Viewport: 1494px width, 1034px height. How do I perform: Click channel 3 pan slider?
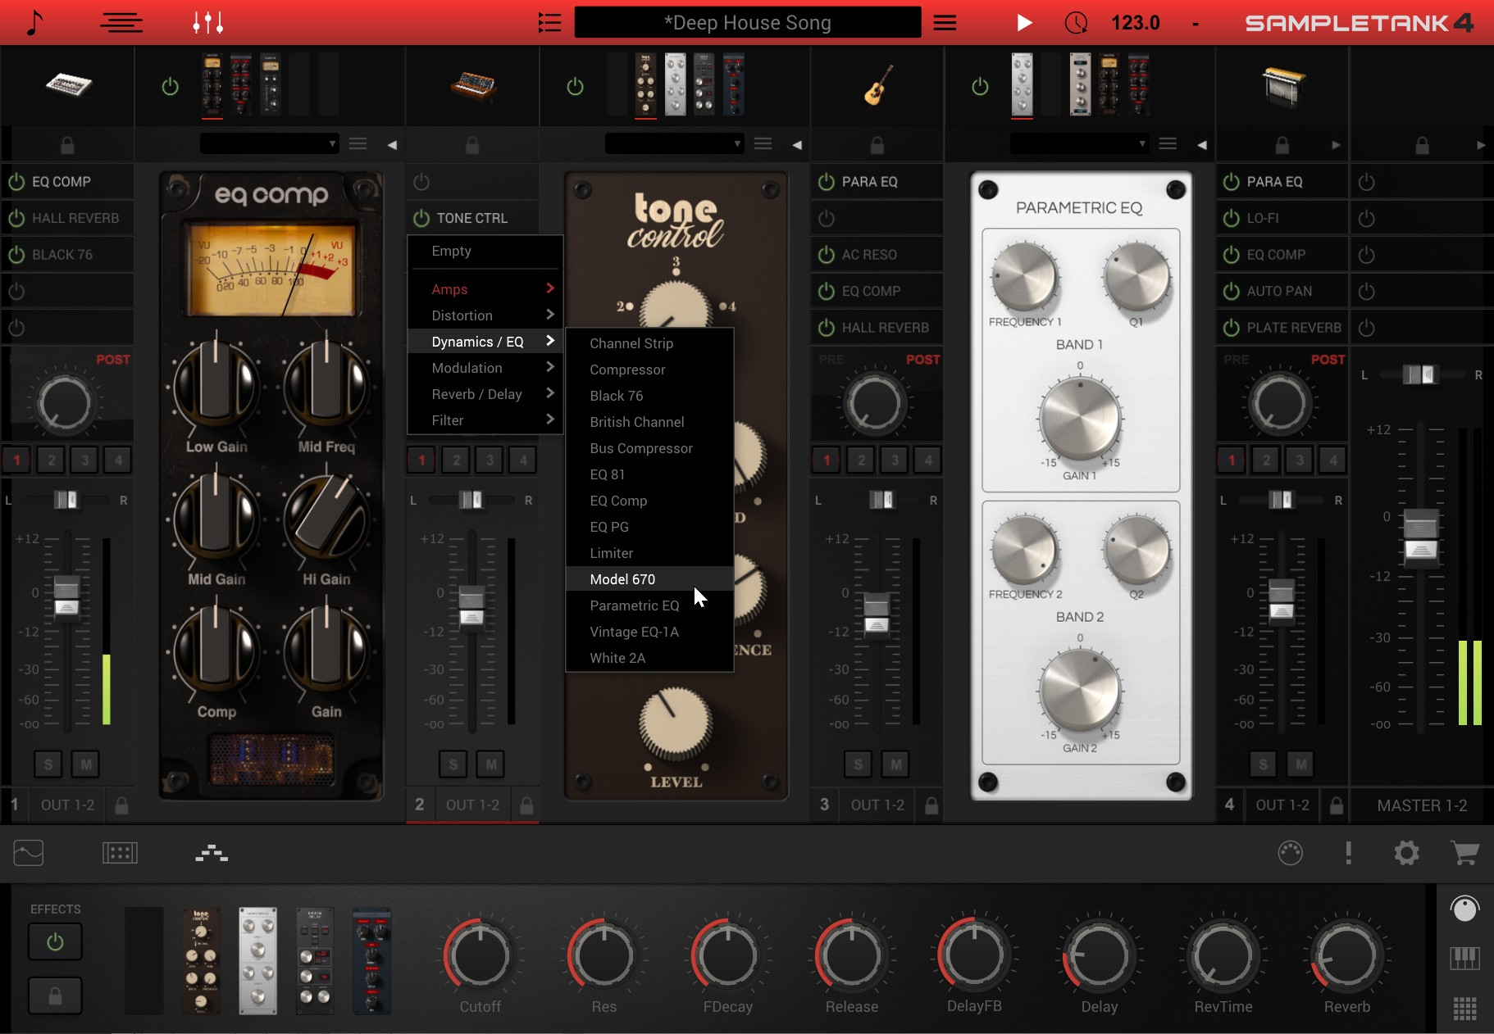pyautogui.click(x=881, y=500)
